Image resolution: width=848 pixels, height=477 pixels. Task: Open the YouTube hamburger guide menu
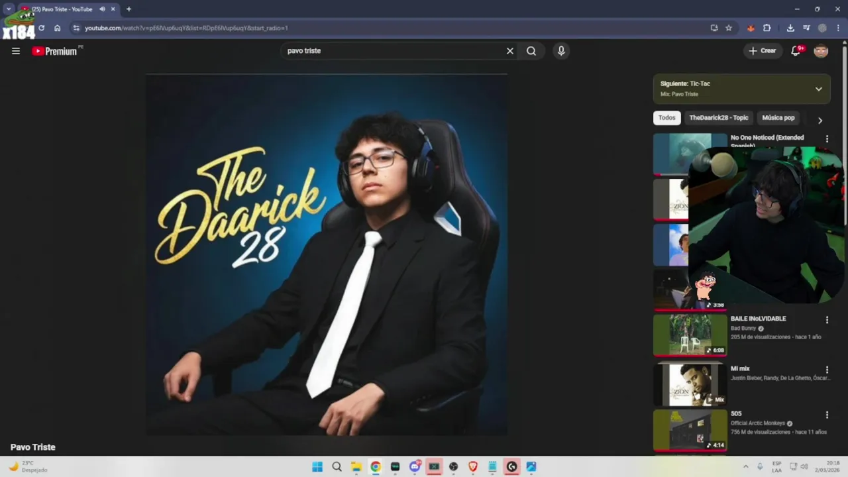pyautogui.click(x=16, y=51)
